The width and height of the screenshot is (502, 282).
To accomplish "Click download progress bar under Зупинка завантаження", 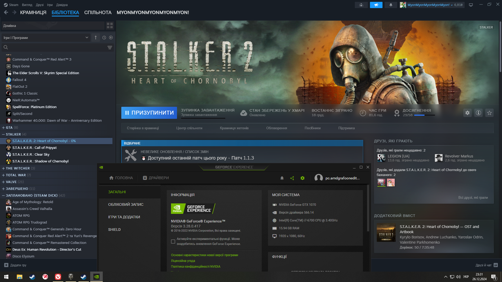I will [203, 118].
